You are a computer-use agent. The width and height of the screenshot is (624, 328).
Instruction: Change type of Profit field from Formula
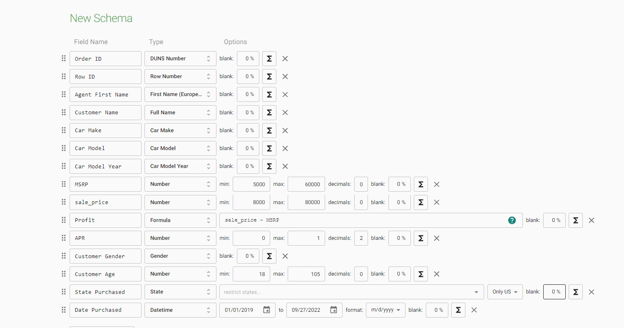(180, 220)
